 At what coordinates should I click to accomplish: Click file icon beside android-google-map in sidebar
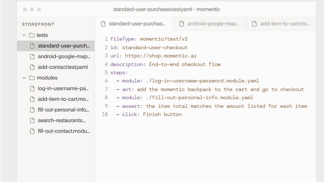click(32, 57)
